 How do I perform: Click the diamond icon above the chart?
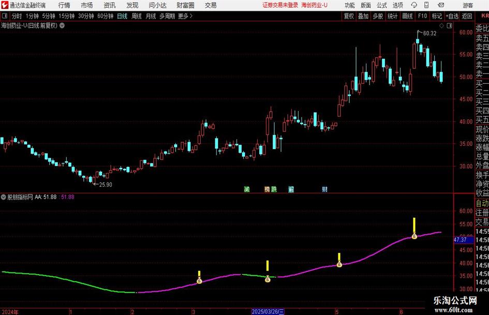click(441, 26)
